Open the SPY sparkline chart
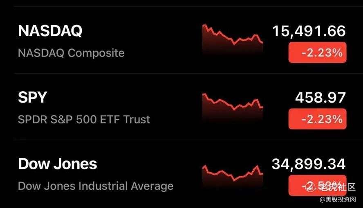The image size is (363, 208). [x=233, y=106]
